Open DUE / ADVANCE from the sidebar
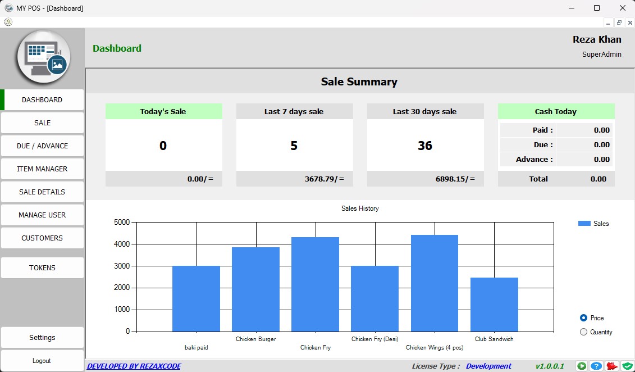Screen dimensions: 635x372 [42, 146]
